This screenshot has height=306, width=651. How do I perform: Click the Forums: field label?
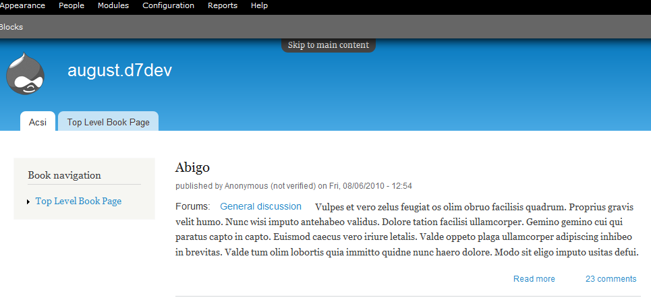tap(193, 206)
